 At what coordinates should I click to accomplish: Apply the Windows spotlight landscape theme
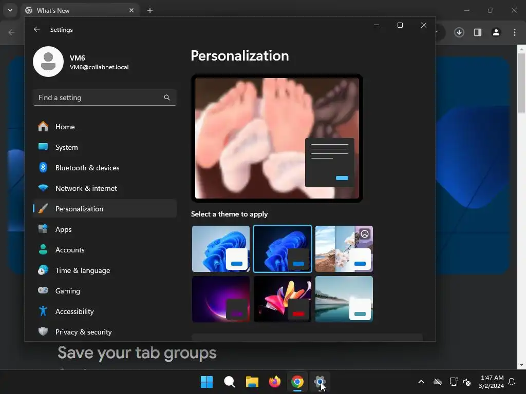tap(344, 249)
